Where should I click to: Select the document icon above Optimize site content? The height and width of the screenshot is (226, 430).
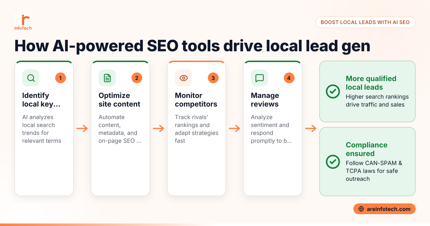coord(107,78)
